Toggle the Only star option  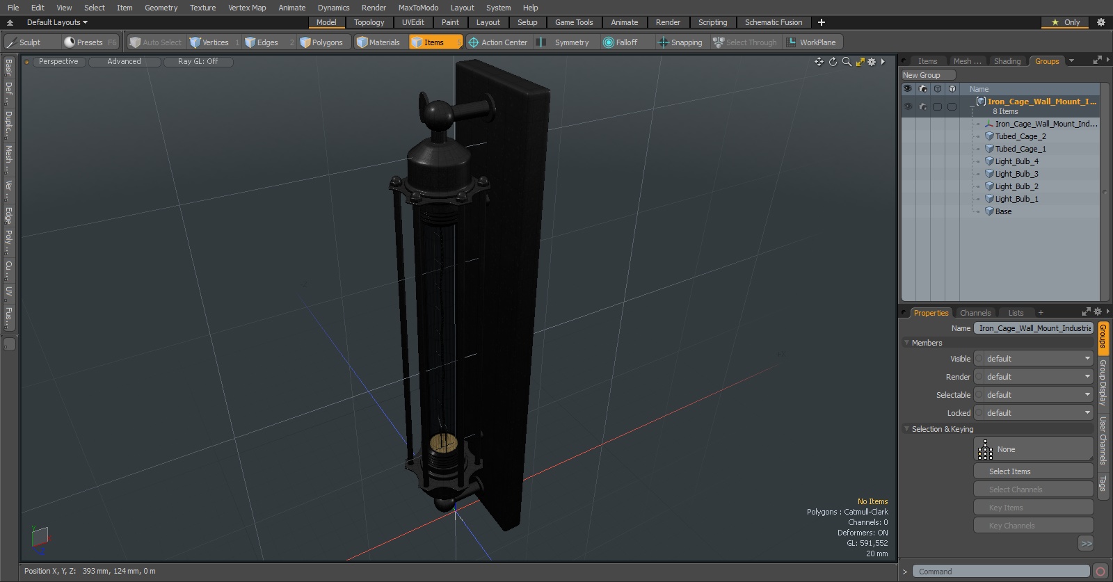coord(1066,22)
